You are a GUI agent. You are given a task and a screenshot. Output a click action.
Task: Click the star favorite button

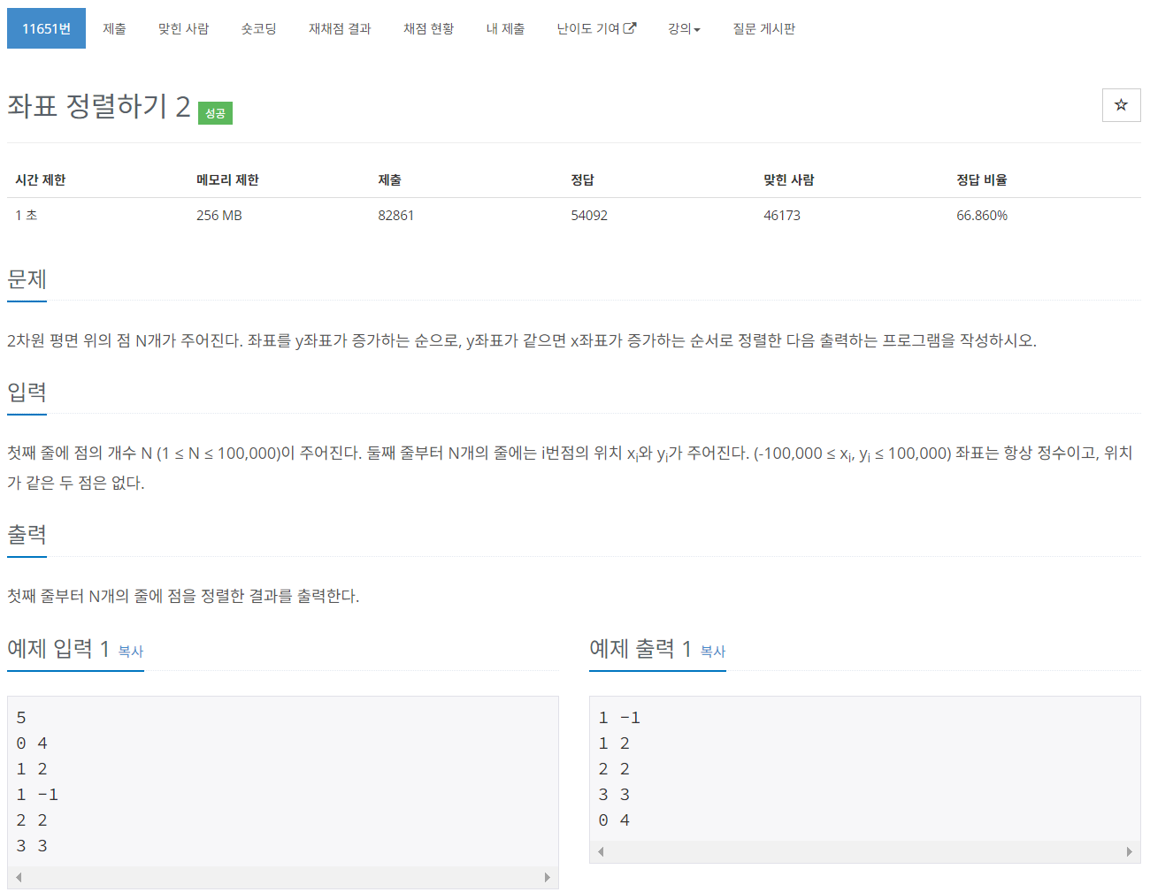tap(1121, 105)
